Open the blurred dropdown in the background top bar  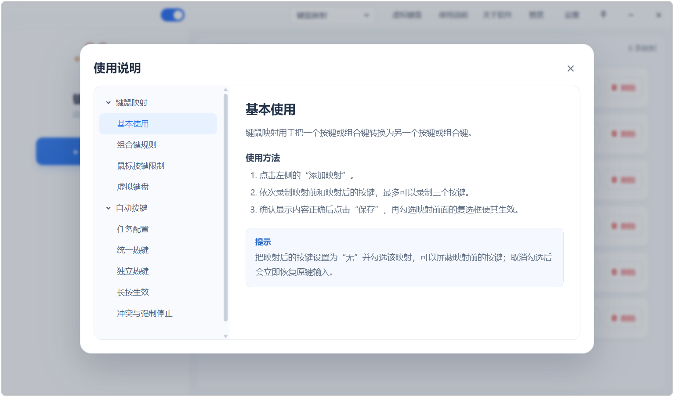point(333,15)
